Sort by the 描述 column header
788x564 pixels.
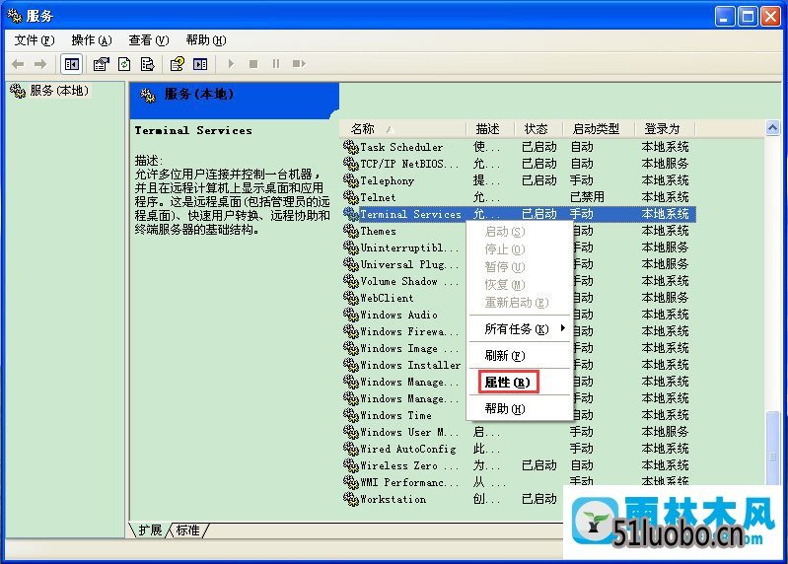pyautogui.click(x=490, y=129)
